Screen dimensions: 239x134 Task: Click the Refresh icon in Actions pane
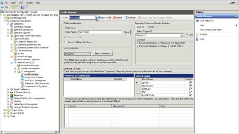click(197, 35)
